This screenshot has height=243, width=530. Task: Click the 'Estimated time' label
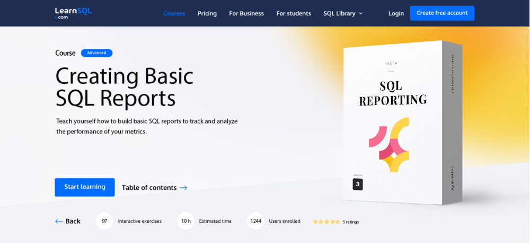coord(215,221)
